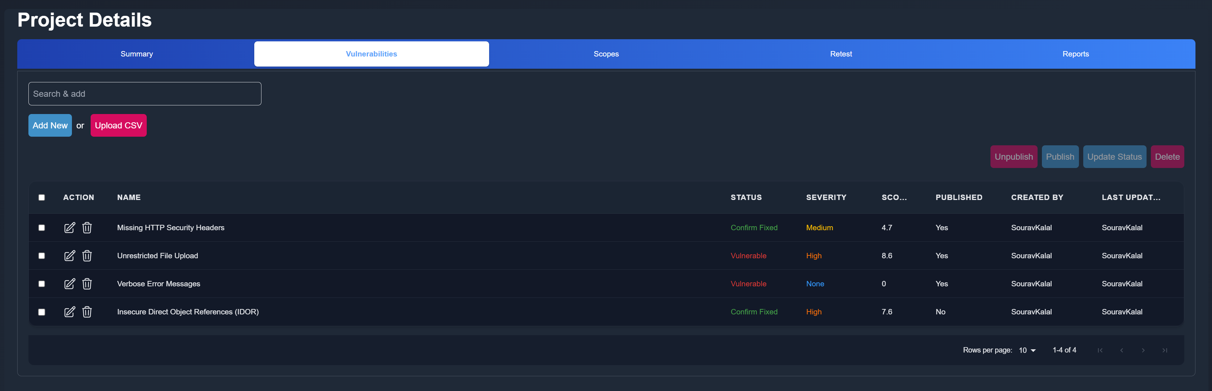Open the Reports tab
Viewport: 1212px width, 391px height.
pyautogui.click(x=1076, y=54)
